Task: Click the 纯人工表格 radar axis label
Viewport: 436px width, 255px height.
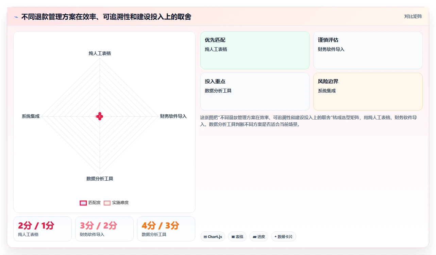Action: pyautogui.click(x=100, y=53)
